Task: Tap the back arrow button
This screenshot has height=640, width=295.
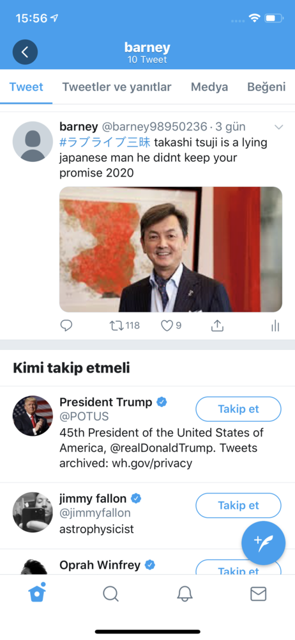Action: click(x=25, y=52)
